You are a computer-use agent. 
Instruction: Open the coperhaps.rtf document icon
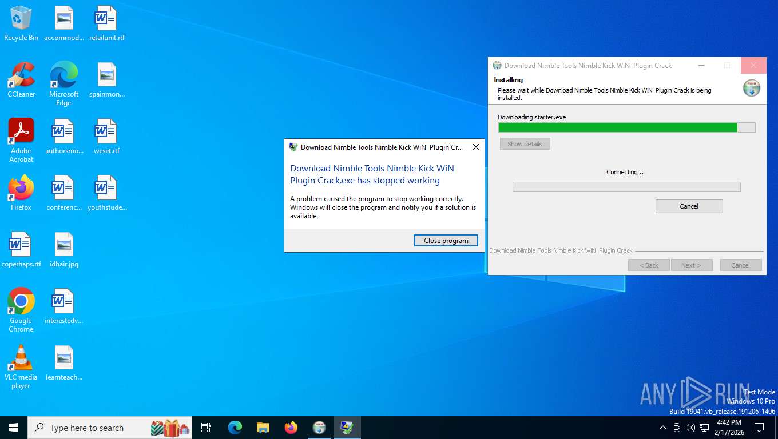[21, 250]
